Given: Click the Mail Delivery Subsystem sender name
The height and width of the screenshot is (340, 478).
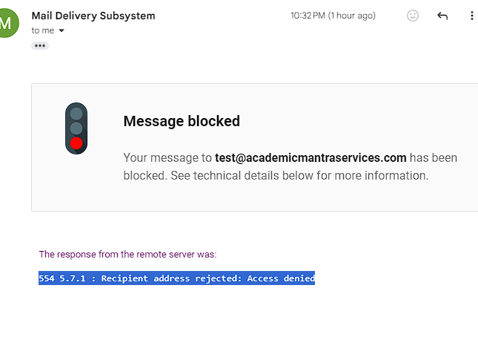Looking at the screenshot, I should [x=93, y=16].
